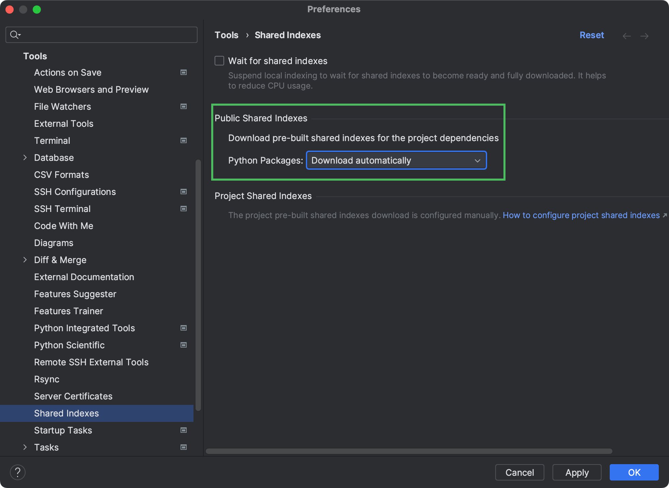
Task: Click the help question mark icon
Action: click(17, 472)
